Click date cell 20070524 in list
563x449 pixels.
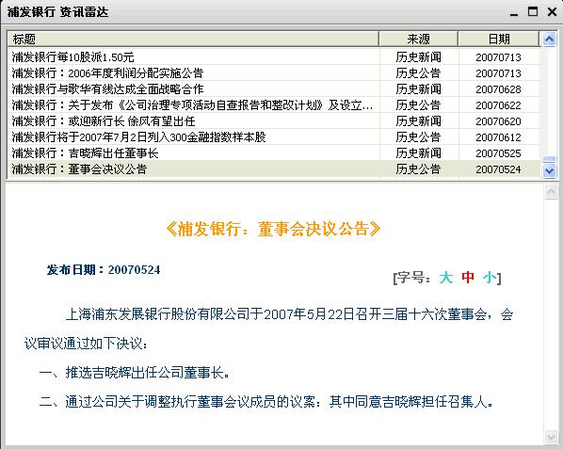(498, 169)
